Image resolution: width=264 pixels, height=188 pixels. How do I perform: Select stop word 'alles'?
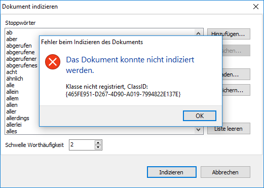[x=12, y=131]
